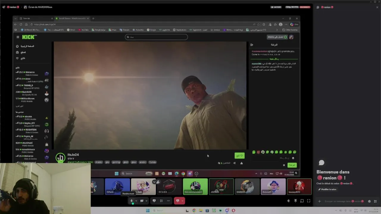Open the emoji picker in chat box
This screenshot has width=381, height=214.
(369, 201)
